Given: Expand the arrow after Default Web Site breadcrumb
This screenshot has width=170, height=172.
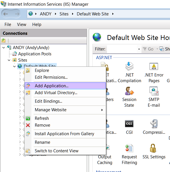Looking at the screenshot, I should pos(113,14).
